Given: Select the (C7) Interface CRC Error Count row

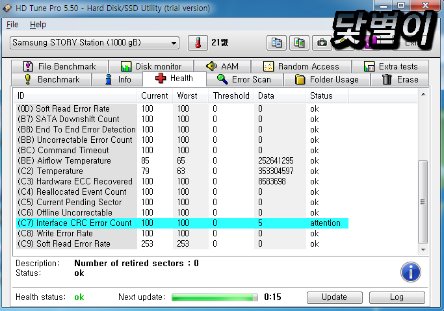Looking at the screenshot, I should tap(183, 223).
